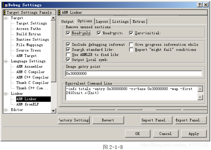
Task: Select File Mappings in the tree
Action: point(30,45)
